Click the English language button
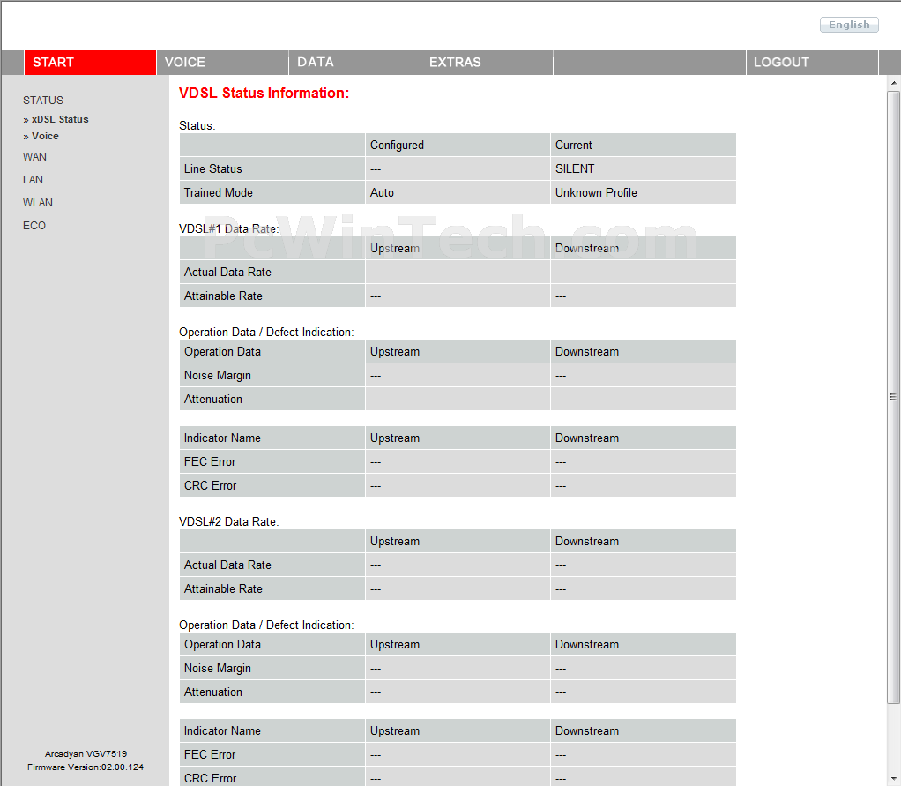Screen dimensions: 901x786 pyautogui.click(x=849, y=25)
